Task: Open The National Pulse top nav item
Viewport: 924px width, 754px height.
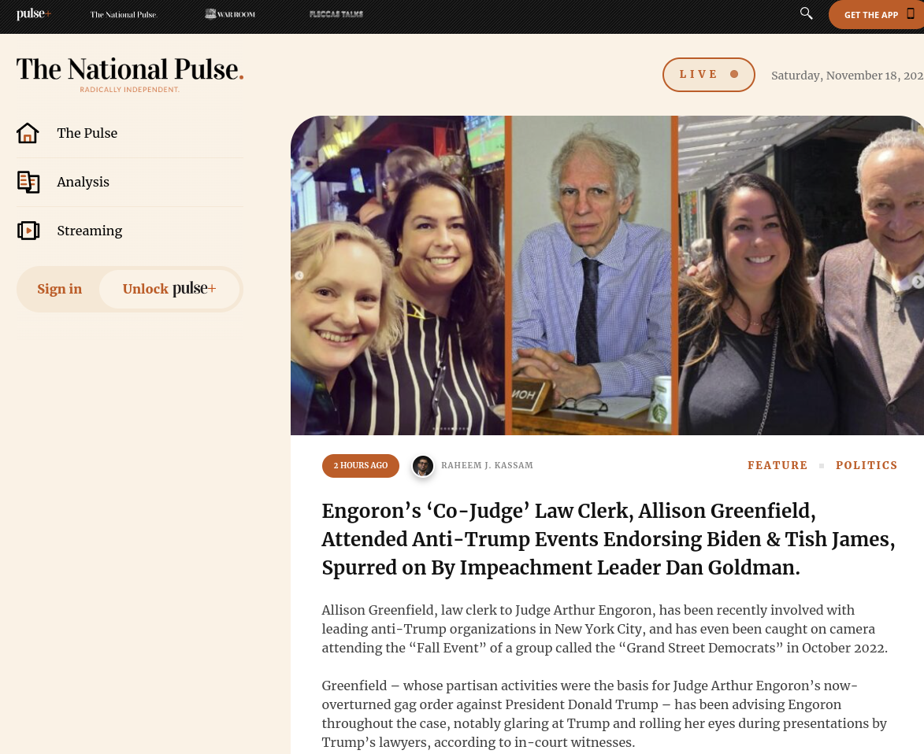Action: point(123,15)
